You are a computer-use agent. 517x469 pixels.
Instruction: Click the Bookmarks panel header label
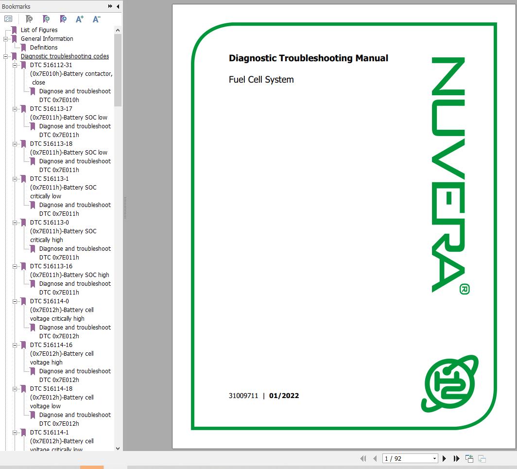coord(16,6)
